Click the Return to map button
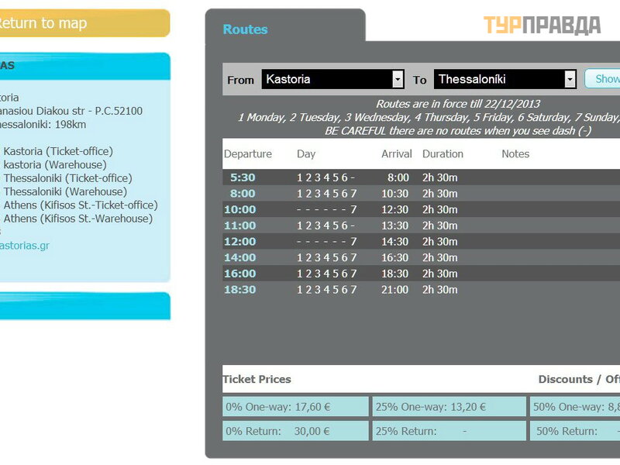This screenshot has height=465, width=620. coord(77,23)
